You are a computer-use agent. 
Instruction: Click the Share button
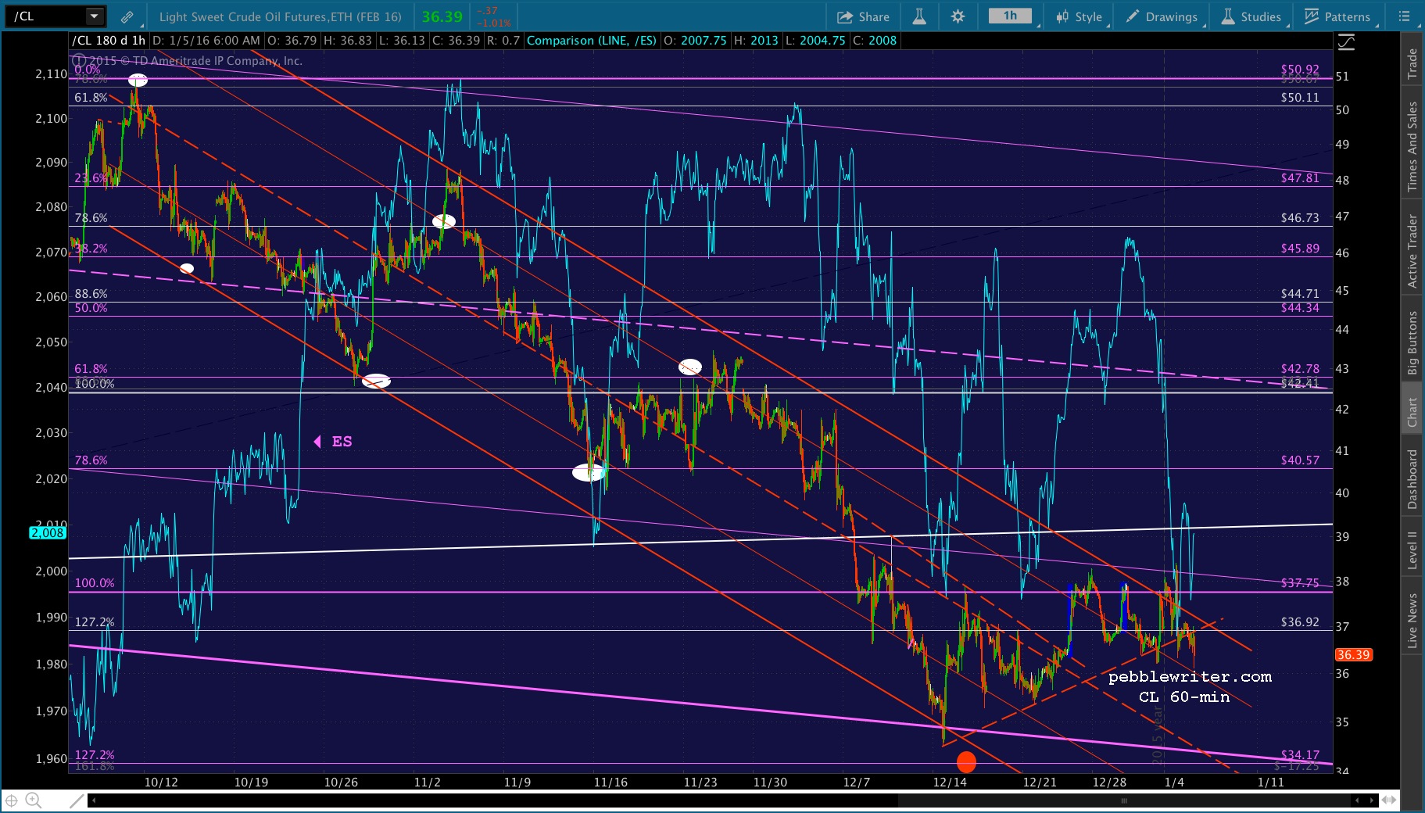click(x=863, y=16)
